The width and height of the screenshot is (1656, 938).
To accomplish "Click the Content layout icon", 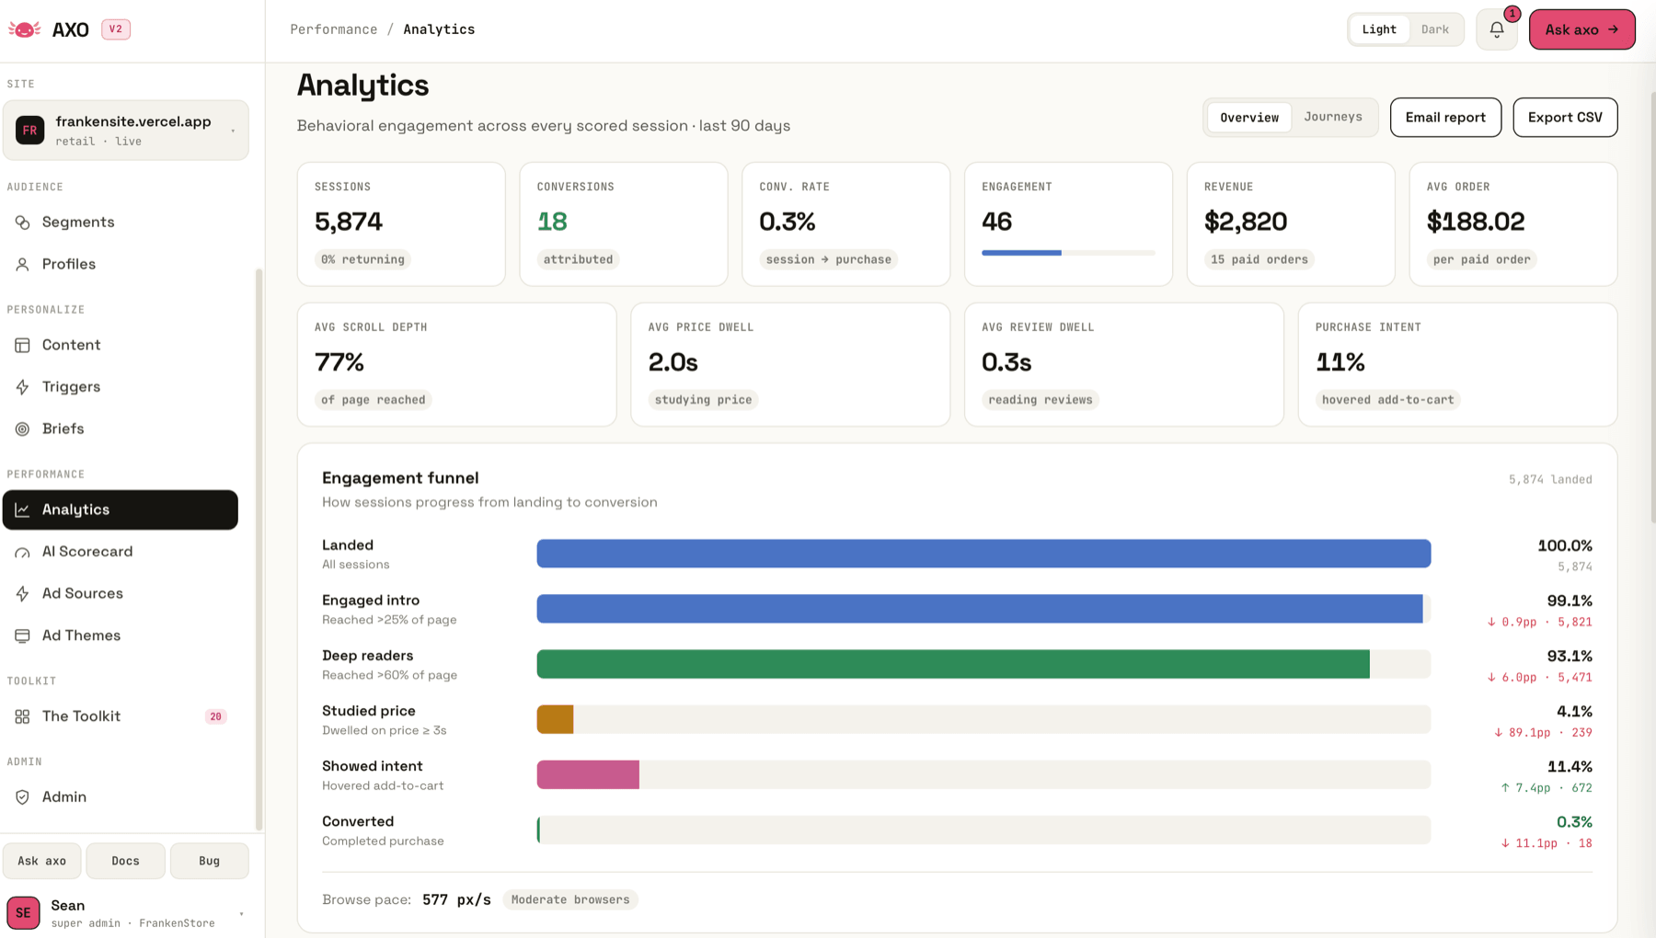I will (23, 345).
